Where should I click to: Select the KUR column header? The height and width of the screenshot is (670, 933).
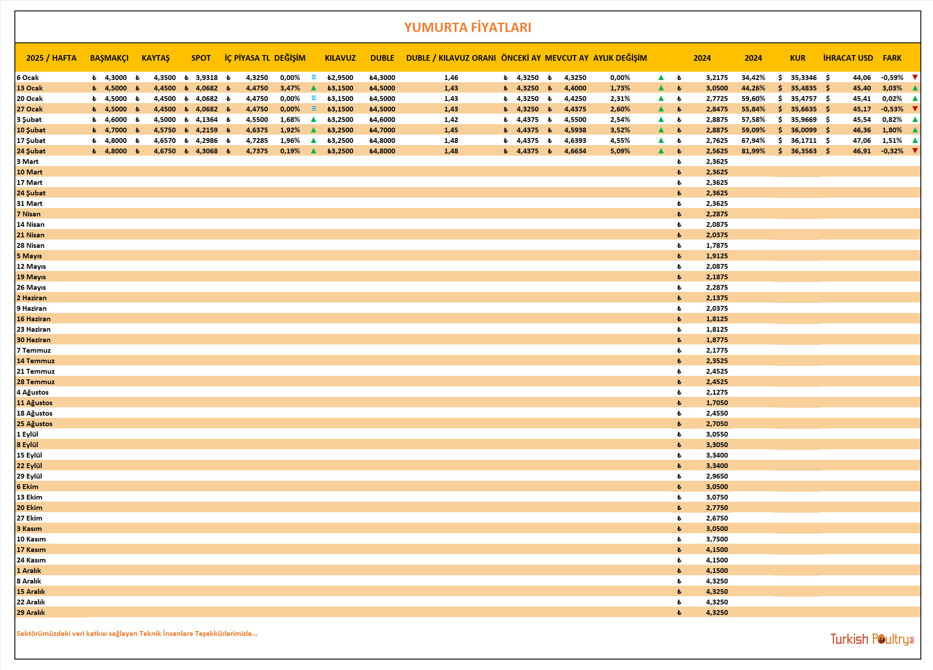(797, 58)
